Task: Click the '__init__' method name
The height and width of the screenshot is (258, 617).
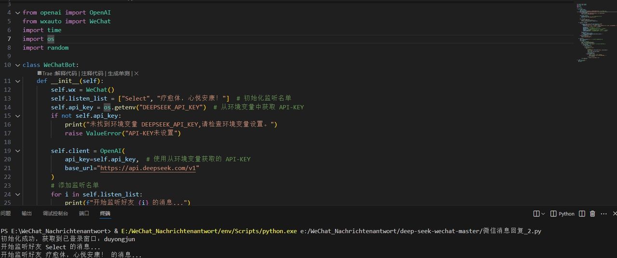Action: (65, 81)
